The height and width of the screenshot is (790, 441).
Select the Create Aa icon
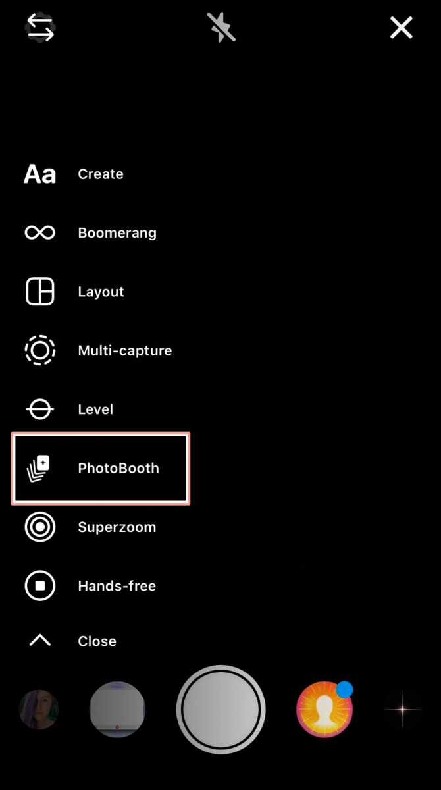(x=39, y=174)
